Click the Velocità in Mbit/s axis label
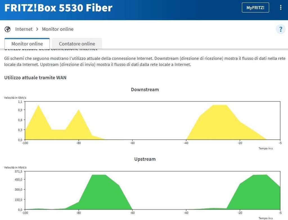288x220 pixels. point(15,167)
